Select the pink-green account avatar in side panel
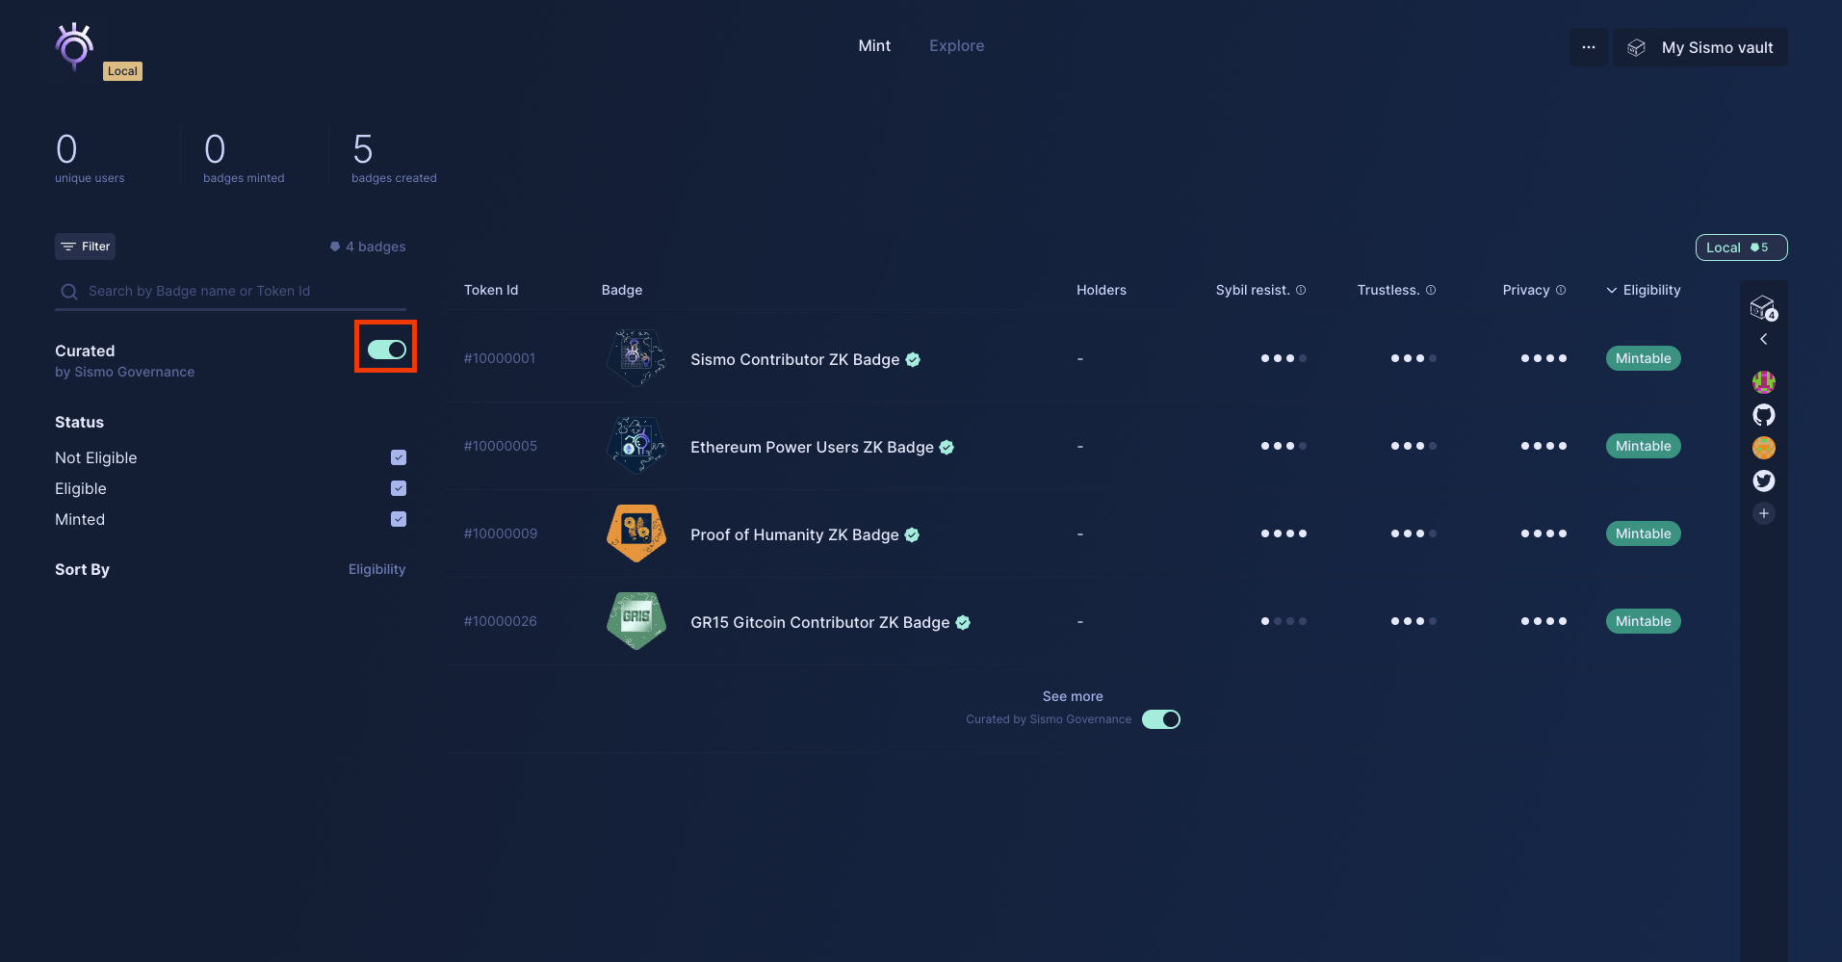The height and width of the screenshot is (962, 1842). click(1763, 382)
